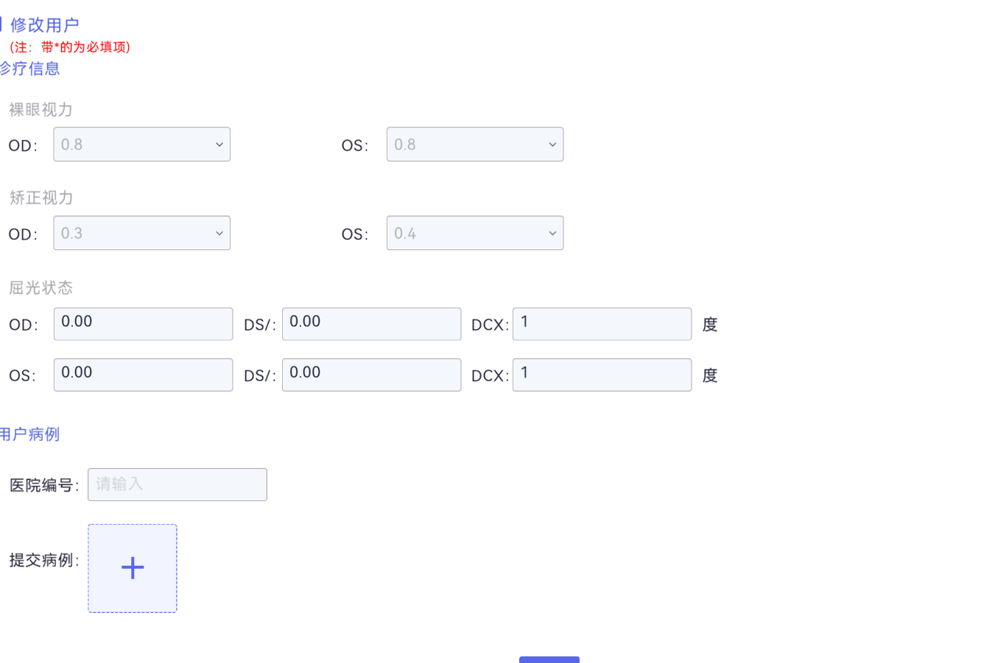The image size is (981, 663).
Task: Click the refractive state OD first input field
Action: point(143,324)
